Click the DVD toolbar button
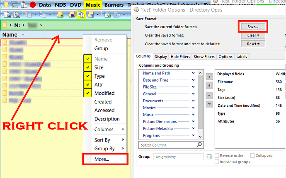286x178 pixels. (x=76, y=5)
